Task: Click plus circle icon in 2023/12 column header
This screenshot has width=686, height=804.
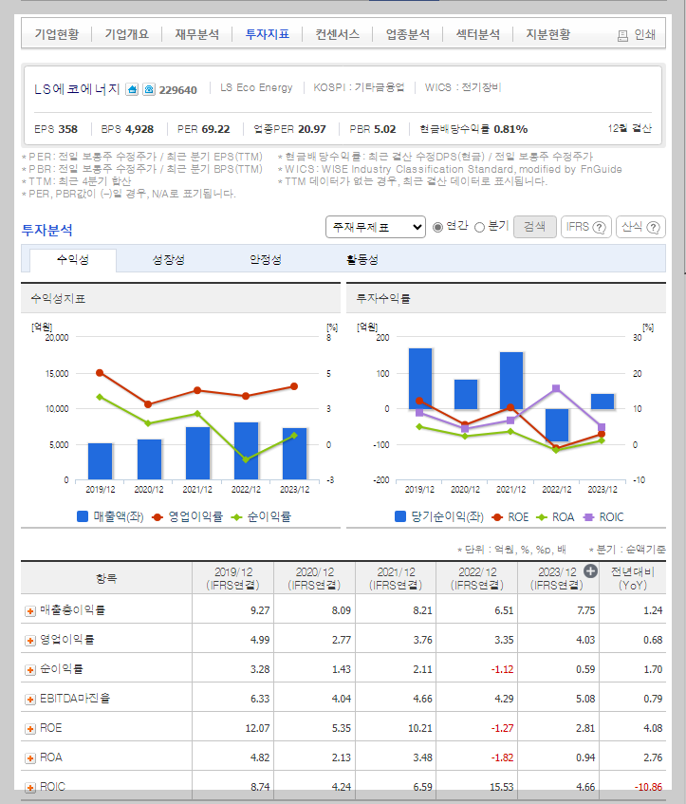Action: coord(590,570)
